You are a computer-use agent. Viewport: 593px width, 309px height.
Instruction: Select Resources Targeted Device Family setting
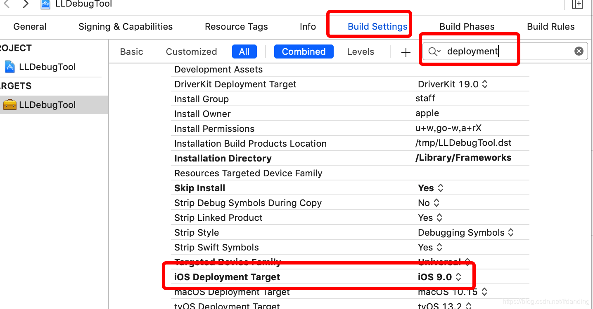tap(248, 173)
